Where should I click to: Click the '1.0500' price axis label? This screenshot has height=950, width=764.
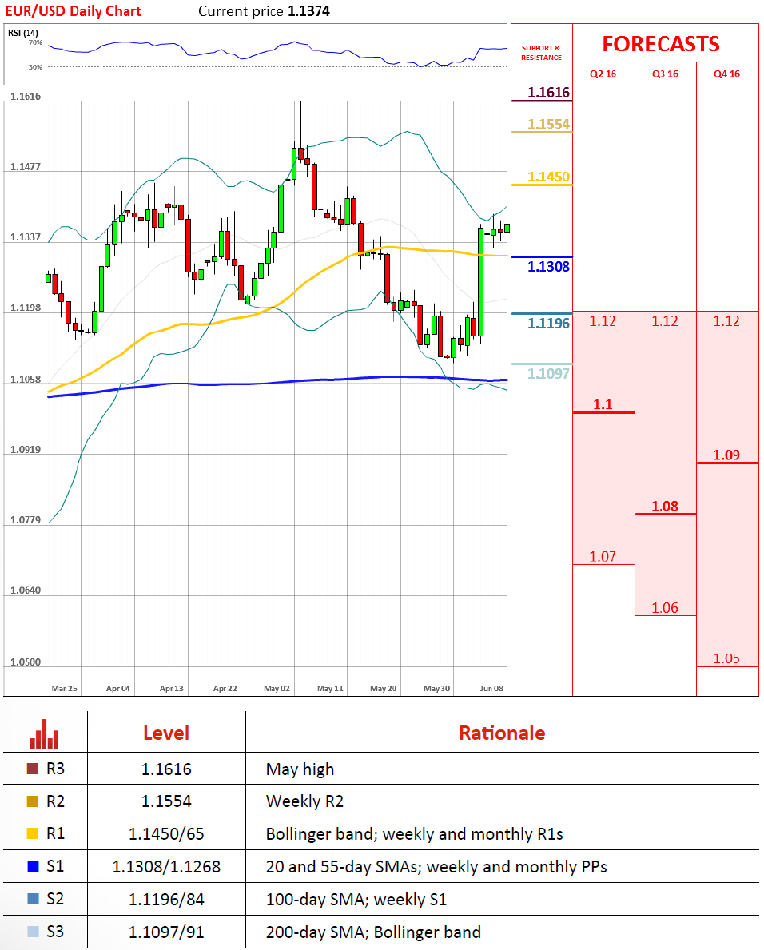click(x=26, y=662)
